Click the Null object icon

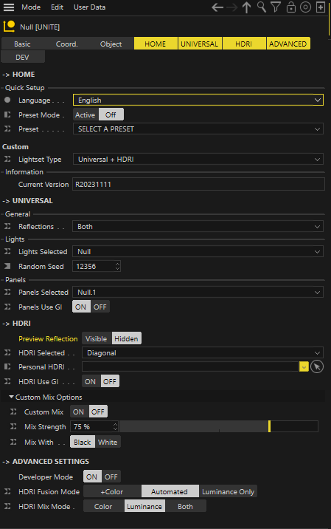point(9,27)
